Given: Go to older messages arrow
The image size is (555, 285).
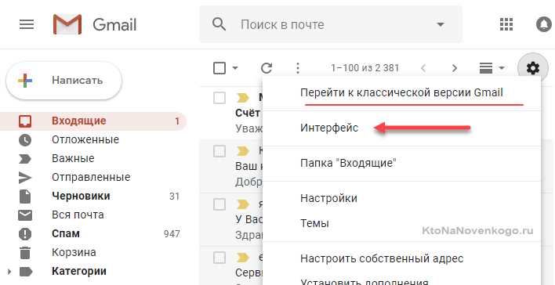Looking at the screenshot, I should (455, 68).
